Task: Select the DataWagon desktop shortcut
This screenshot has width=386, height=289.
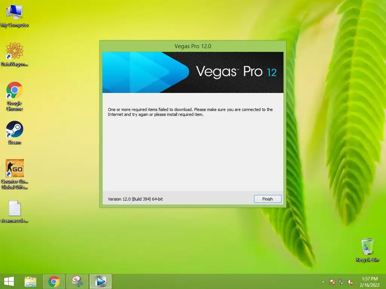Action: tap(15, 54)
